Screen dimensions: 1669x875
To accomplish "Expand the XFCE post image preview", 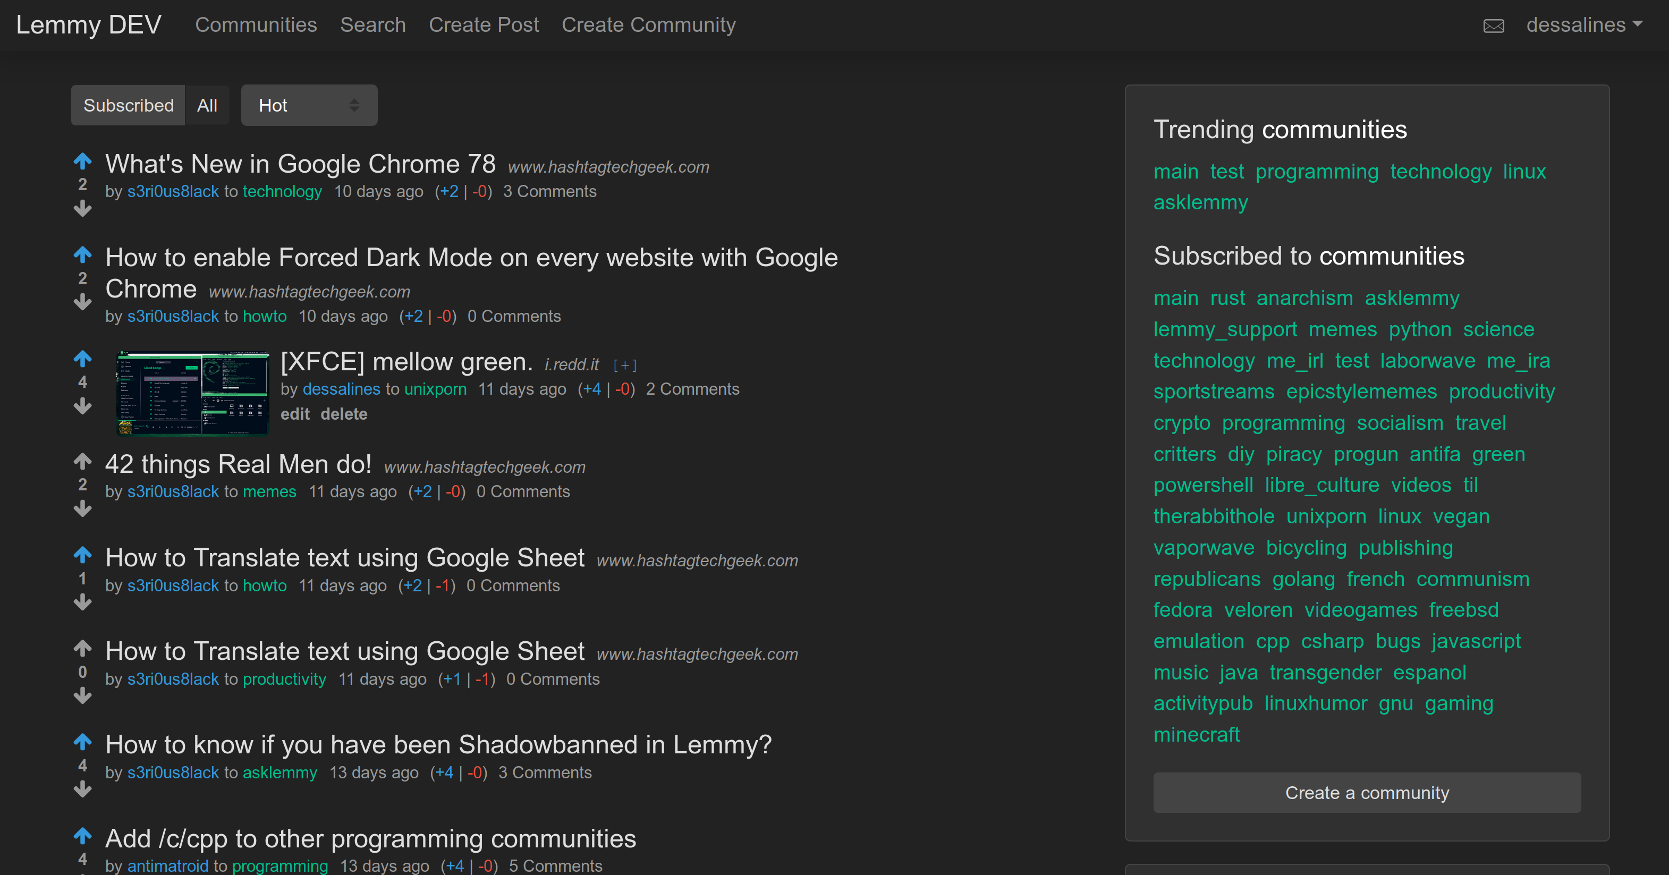I will coord(624,366).
